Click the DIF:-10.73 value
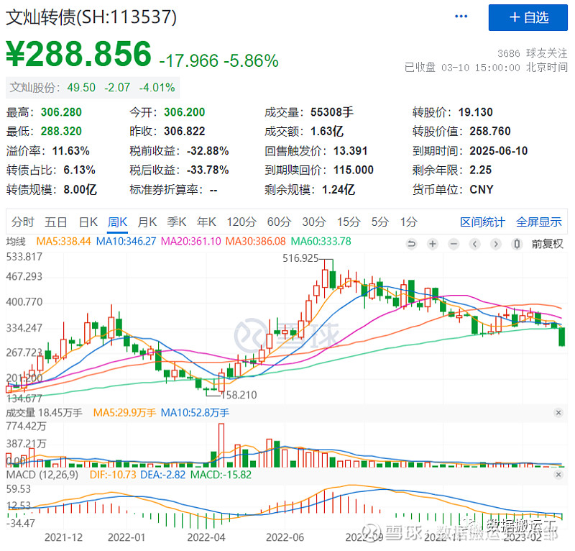The width and height of the screenshot is (575, 551). (x=113, y=475)
